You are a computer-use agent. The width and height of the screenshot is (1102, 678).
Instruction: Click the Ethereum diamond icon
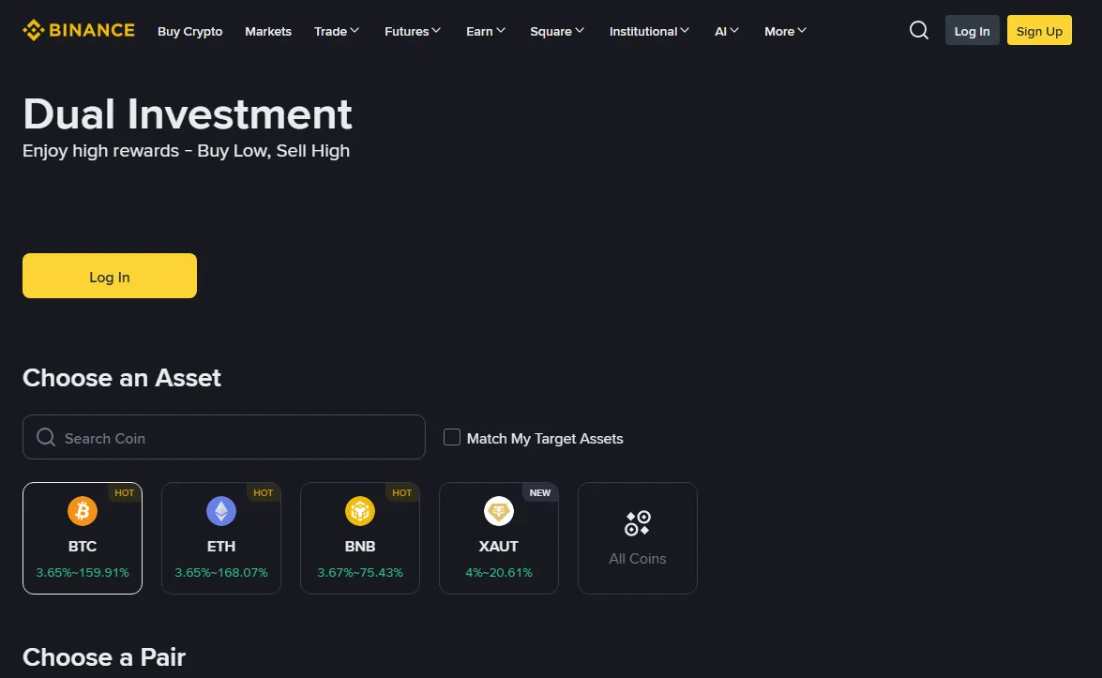click(221, 511)
